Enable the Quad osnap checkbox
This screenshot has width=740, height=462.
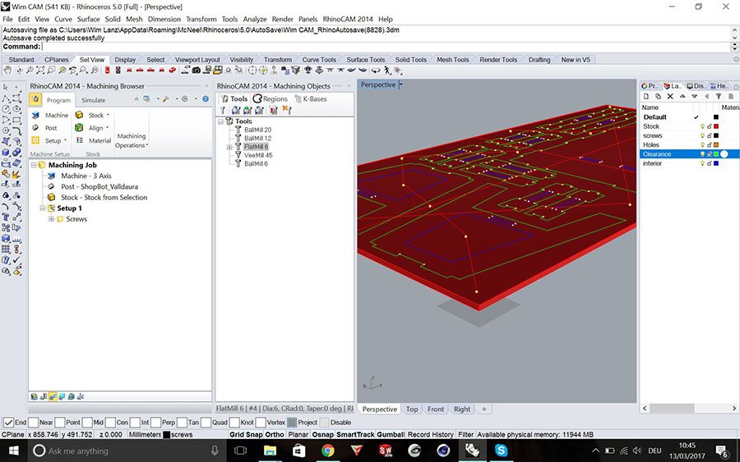click(x=206, y=423)
